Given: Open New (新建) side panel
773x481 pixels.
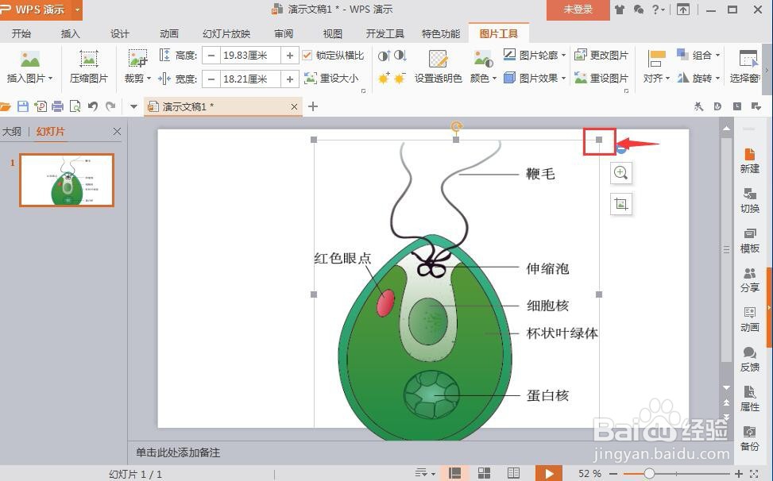Looking at the screenshot, I should pyautogui.click(x=749, y=160).
